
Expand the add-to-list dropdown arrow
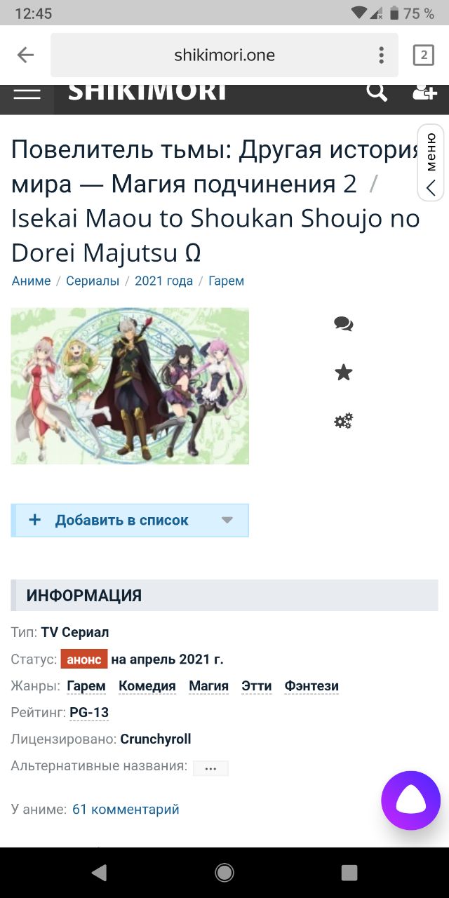tap(227, 521)
